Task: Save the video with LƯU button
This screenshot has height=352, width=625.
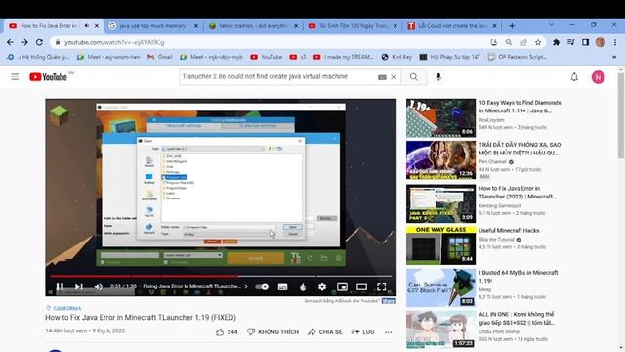Action: tap(362, 332)
